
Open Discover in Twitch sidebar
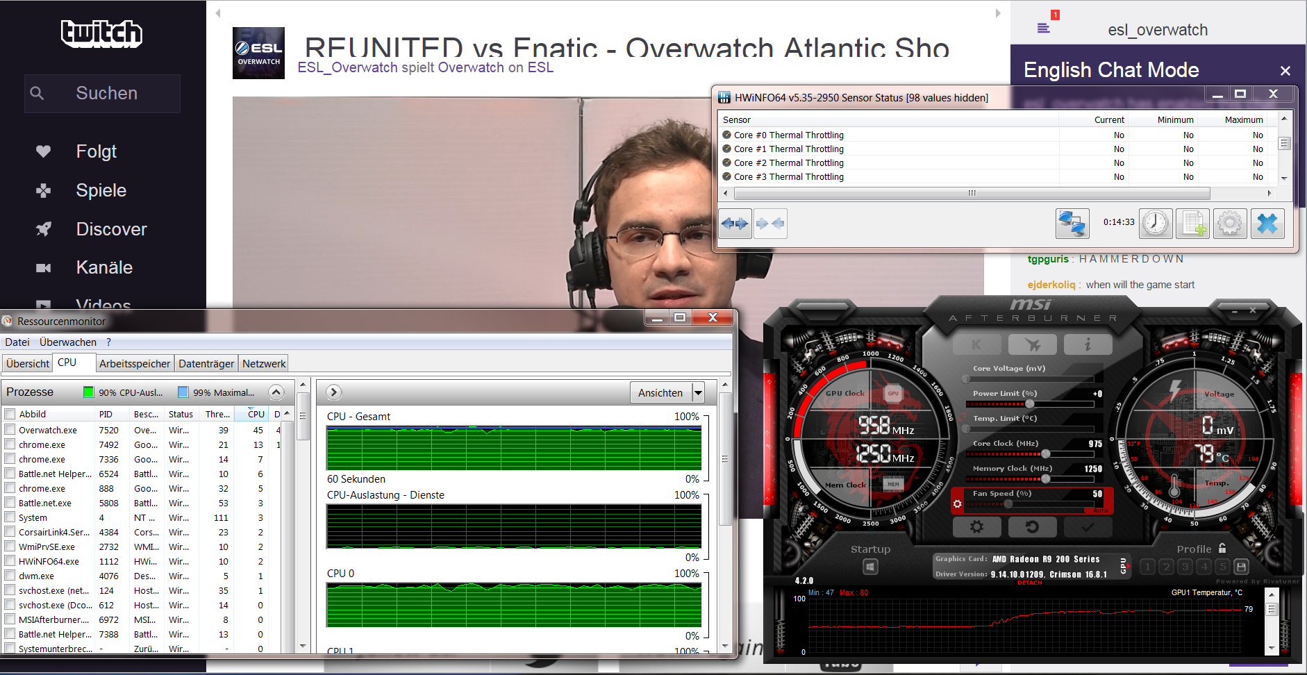pyautogui.click(x=111, y=229)
